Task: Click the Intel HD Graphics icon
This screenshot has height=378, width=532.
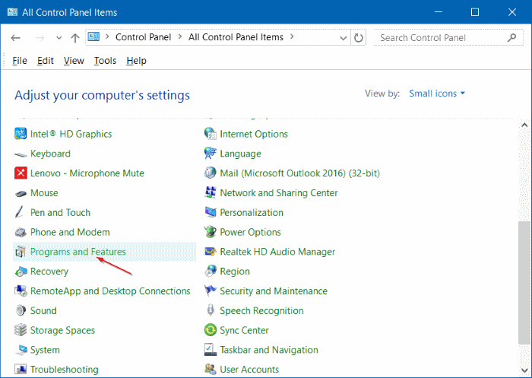Action: pyautogui.click(x=21, y=134)
